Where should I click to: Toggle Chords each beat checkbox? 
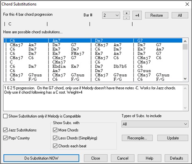pos(55,146)
